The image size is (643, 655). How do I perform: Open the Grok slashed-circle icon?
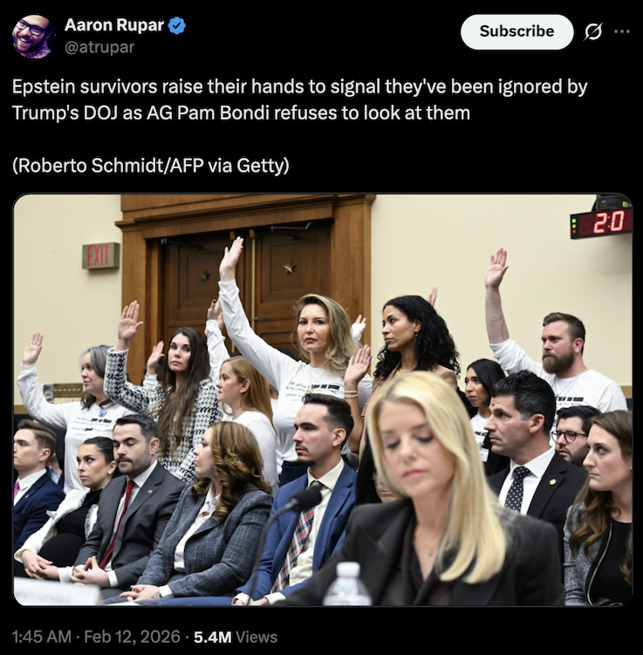point(593,31)
